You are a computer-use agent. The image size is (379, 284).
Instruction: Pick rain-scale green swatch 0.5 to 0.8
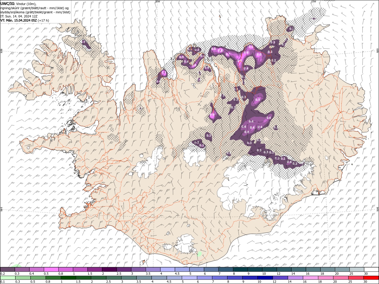tap(38, 278)
